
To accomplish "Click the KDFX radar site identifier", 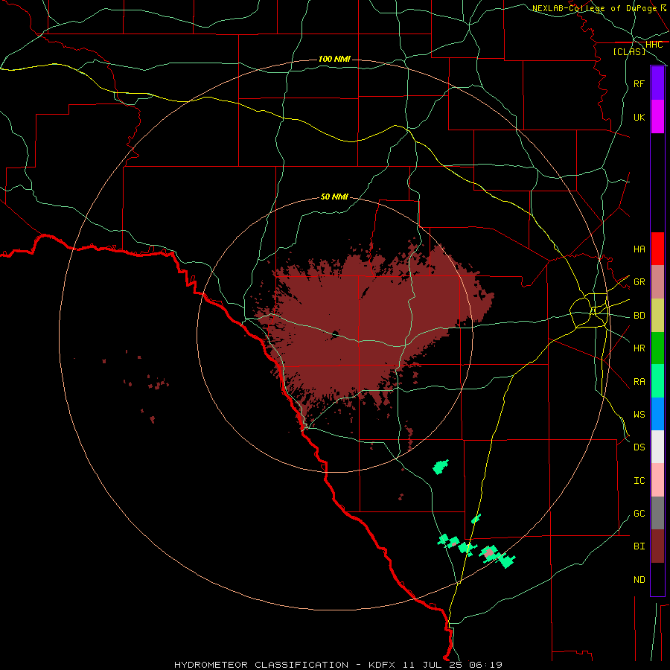I will pos(382,665).
